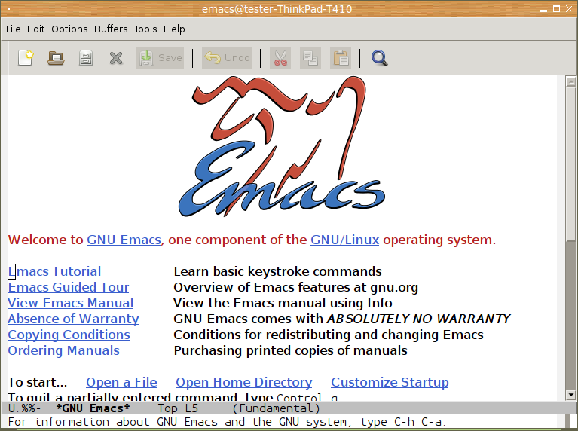Image resolution: width=578 pixels, height=431 pixels.
Task: Click 'ABSOLUTELY NO WARRANTY' italic text
Action: [418, 319]
